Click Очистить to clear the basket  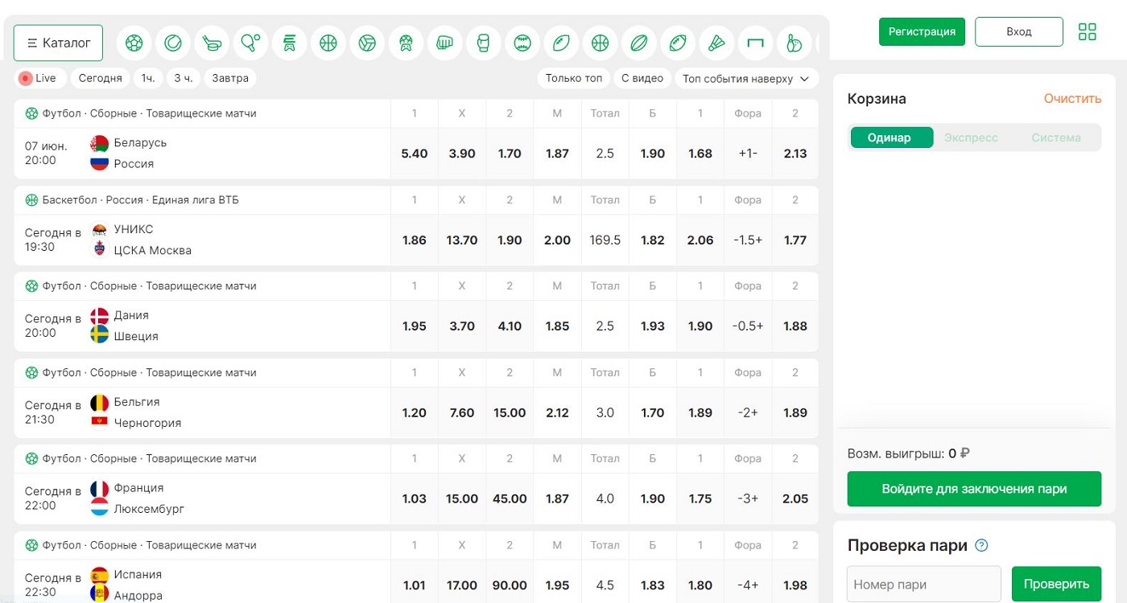[x=1072, y=99]
